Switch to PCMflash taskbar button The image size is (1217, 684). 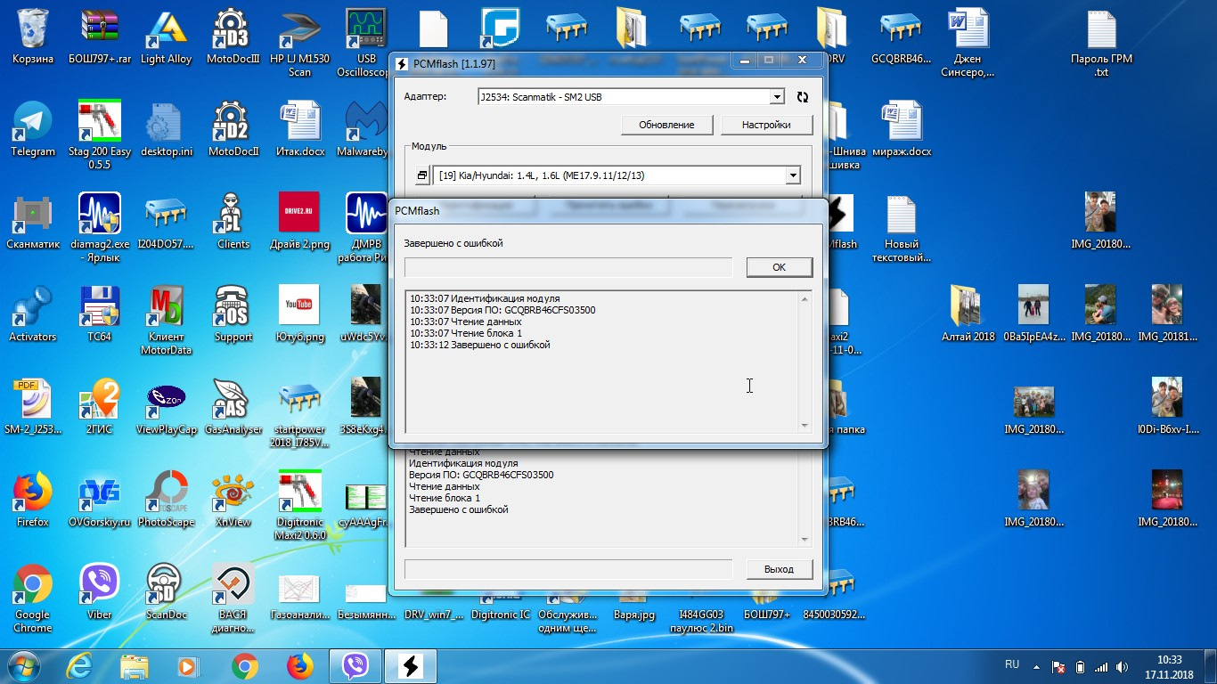(x=411, y=665)
